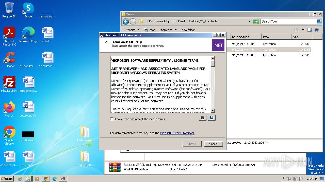This screenshot has height=182, width=325.
Task: Go back in Tools explorer window
Action: click(126, 21)
